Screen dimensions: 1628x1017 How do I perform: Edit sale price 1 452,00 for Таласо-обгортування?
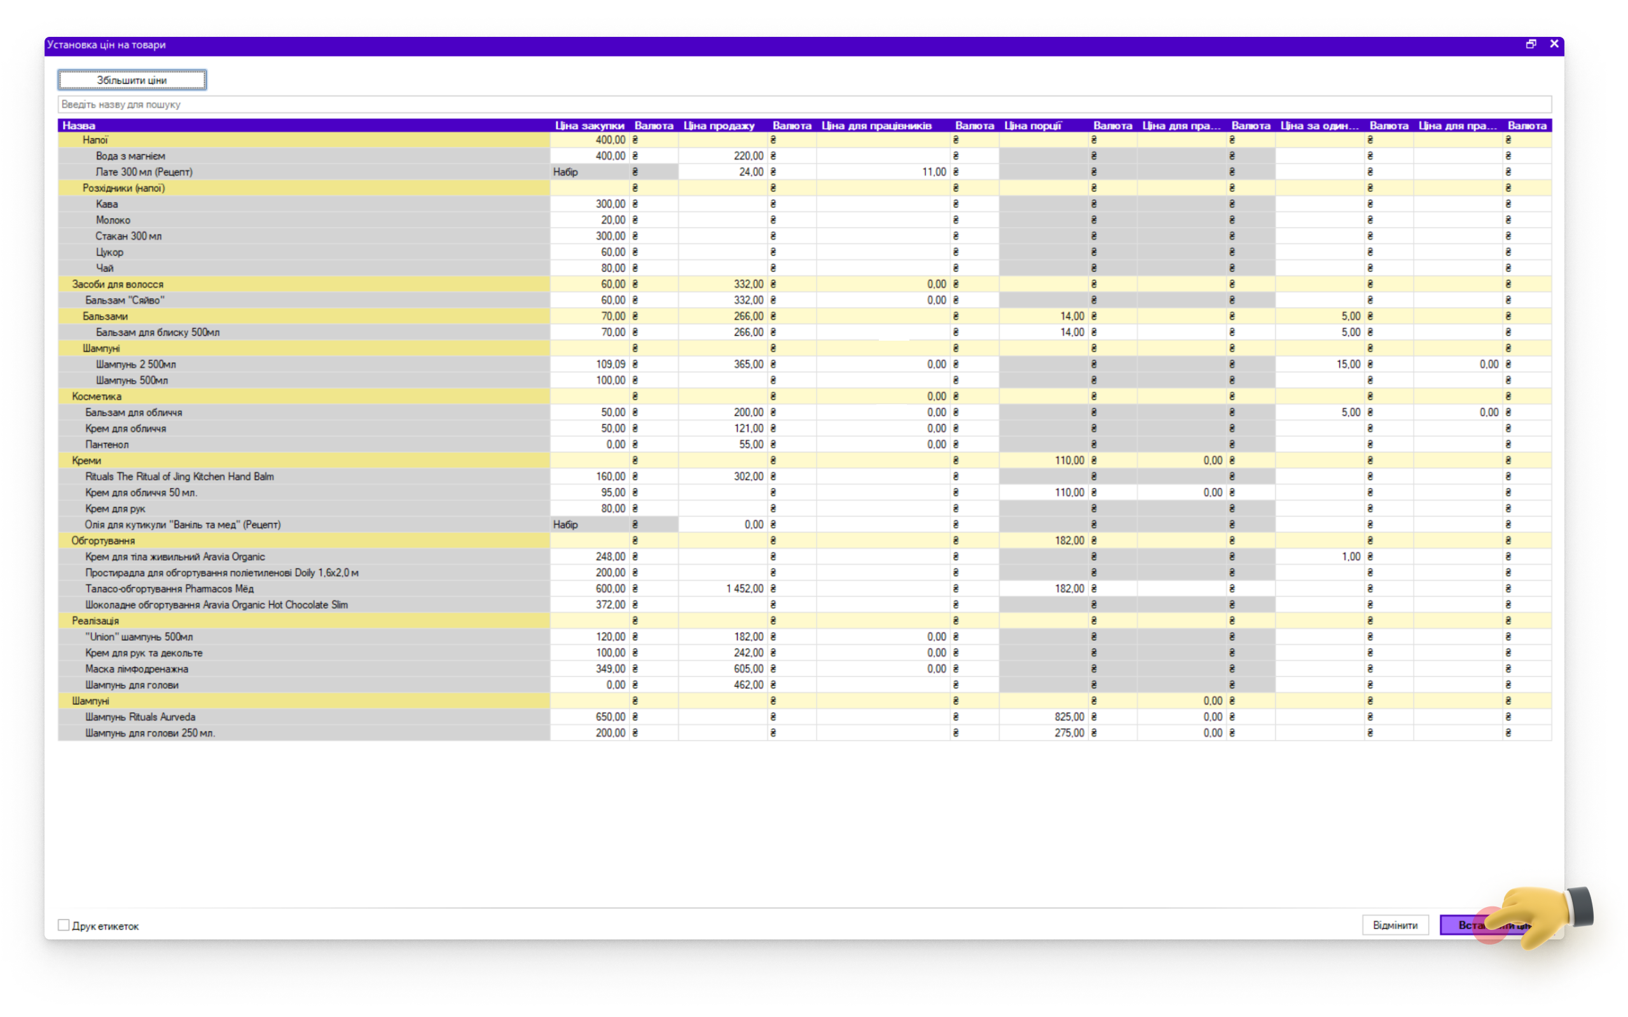point(722,589)
